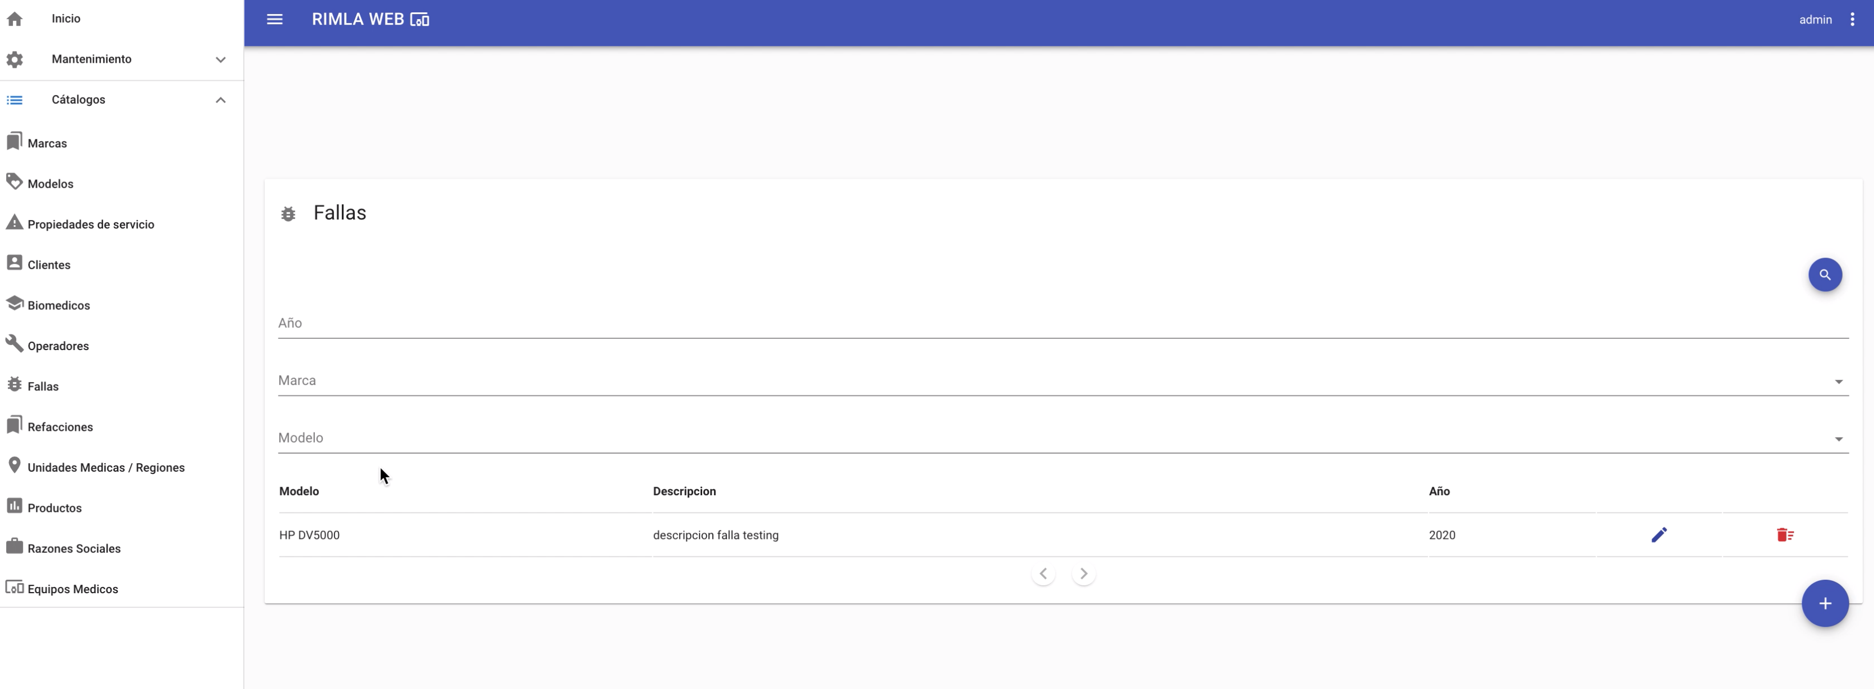Delete the HP DV5000 falla row
Viewport: 1874px width, 689px height.
coord(1784,535)
